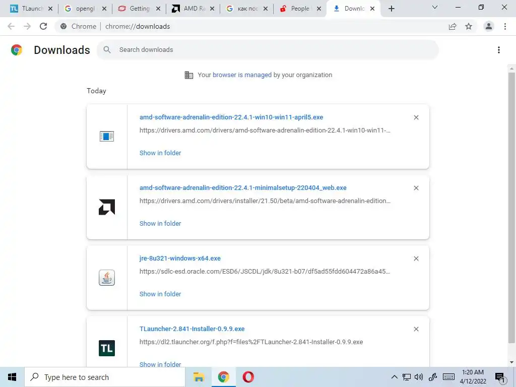This screenshot has height=387, width=516.
Task: Open the 'browser is managed' link
Action: tap(242, 75)
